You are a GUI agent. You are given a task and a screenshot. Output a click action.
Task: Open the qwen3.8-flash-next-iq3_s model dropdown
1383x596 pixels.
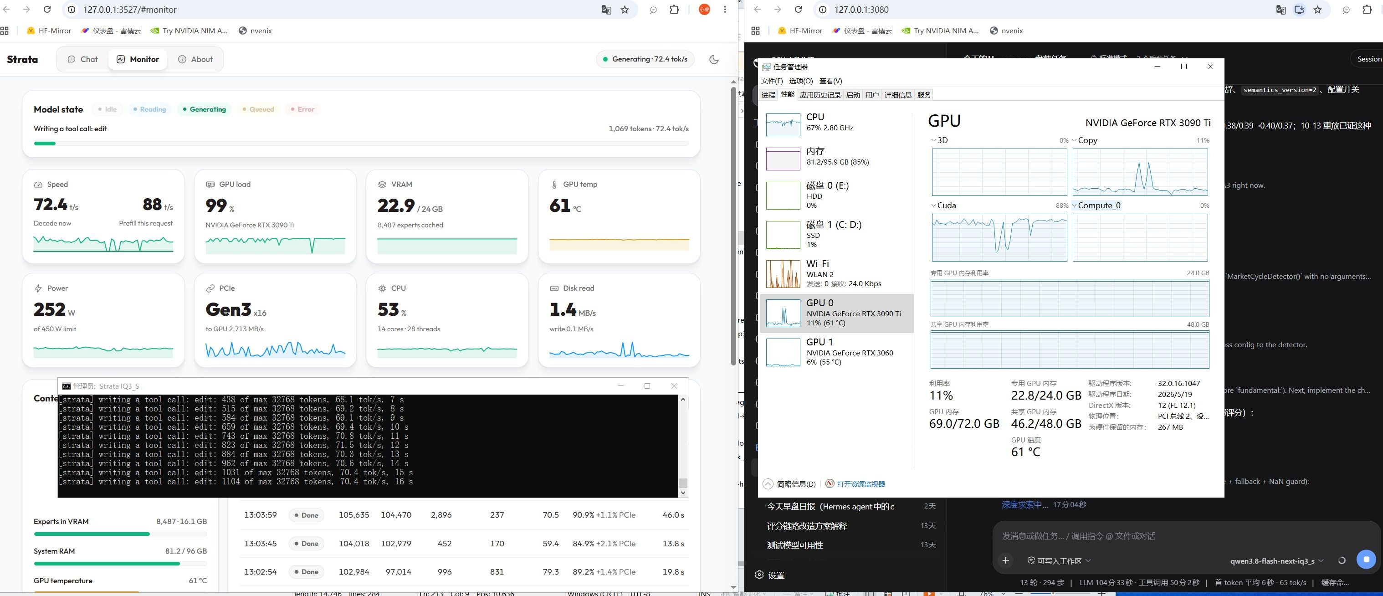(1277, 561)
